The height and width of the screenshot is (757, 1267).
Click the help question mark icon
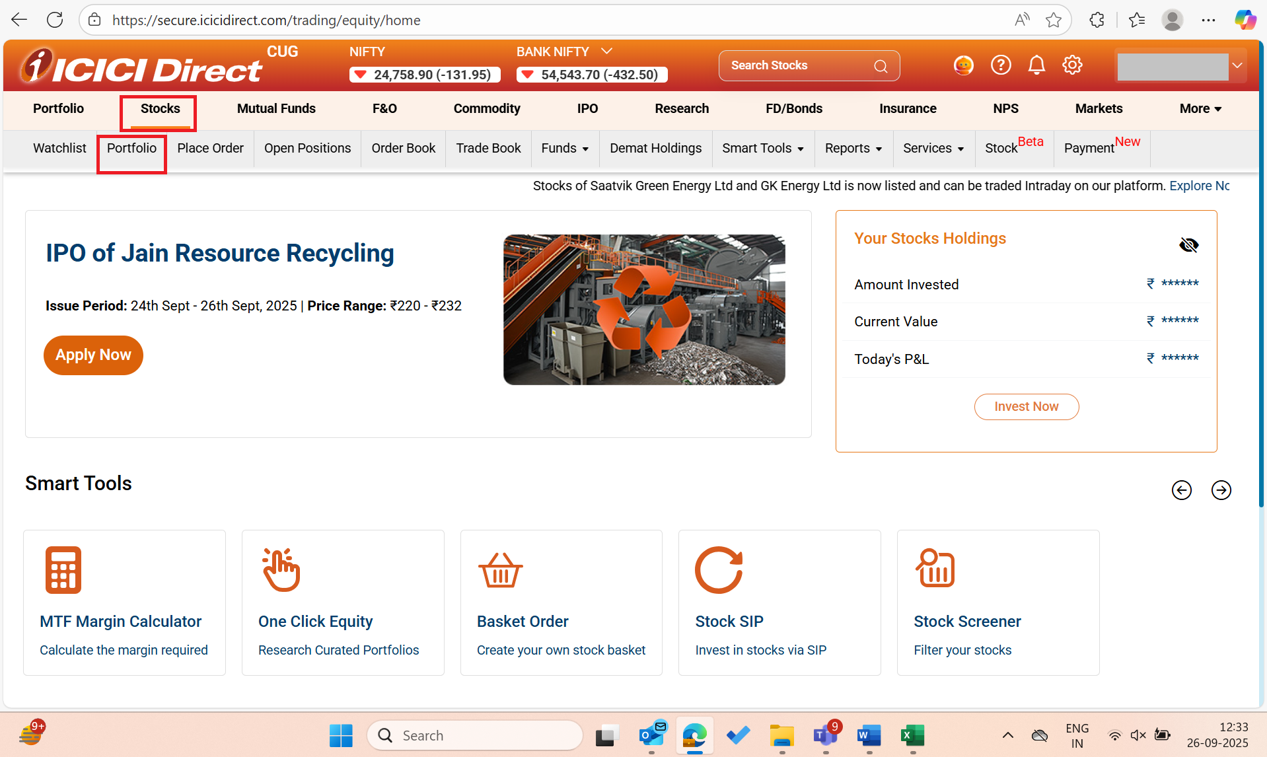[1001, 65]
